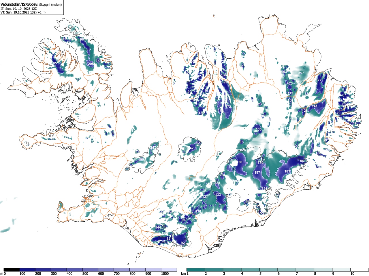Screen dimensions: 369x276
Task: Choose the 5–6 km teal legend swatch
Action: (269, 270)
